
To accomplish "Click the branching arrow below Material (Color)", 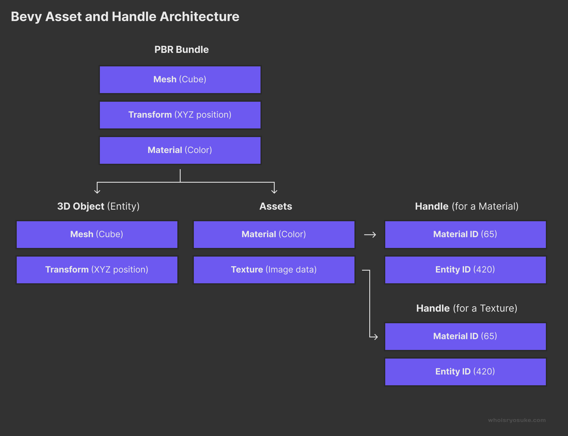I will click(x=180, y=182).
